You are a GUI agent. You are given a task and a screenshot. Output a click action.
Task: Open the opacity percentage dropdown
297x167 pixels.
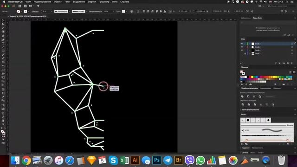(113, 11)
